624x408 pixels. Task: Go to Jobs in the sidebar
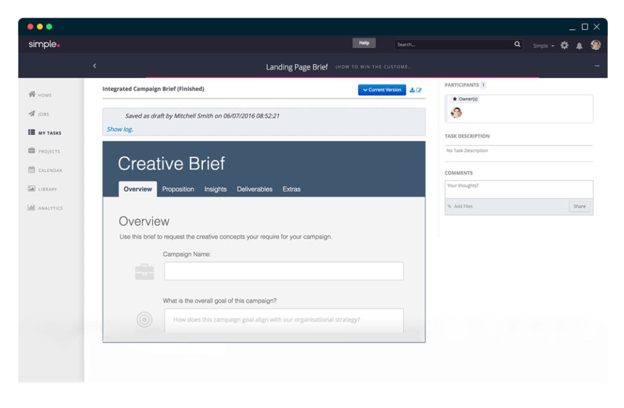pos(39,114)
